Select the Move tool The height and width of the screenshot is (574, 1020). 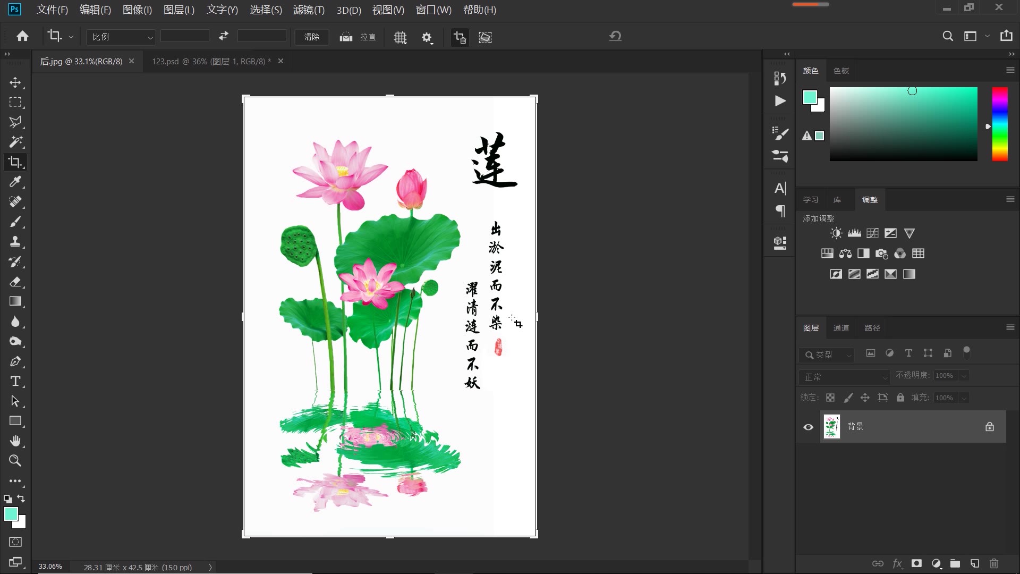click(x=15, y=82)
